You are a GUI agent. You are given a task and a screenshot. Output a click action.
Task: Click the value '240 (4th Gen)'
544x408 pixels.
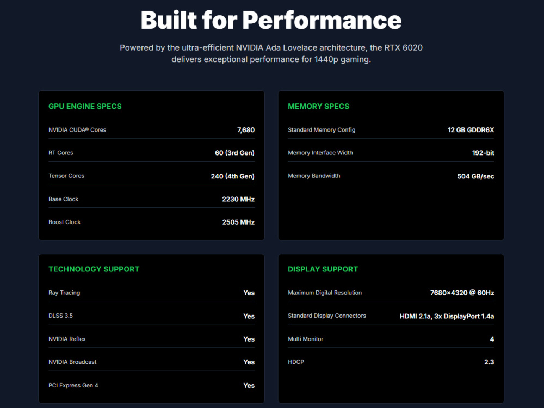pyautogui.click(x=232, y=176)
